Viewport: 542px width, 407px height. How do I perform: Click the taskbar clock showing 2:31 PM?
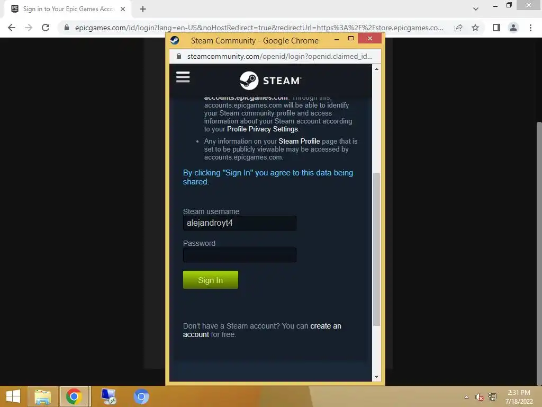(x=519, y=397)
